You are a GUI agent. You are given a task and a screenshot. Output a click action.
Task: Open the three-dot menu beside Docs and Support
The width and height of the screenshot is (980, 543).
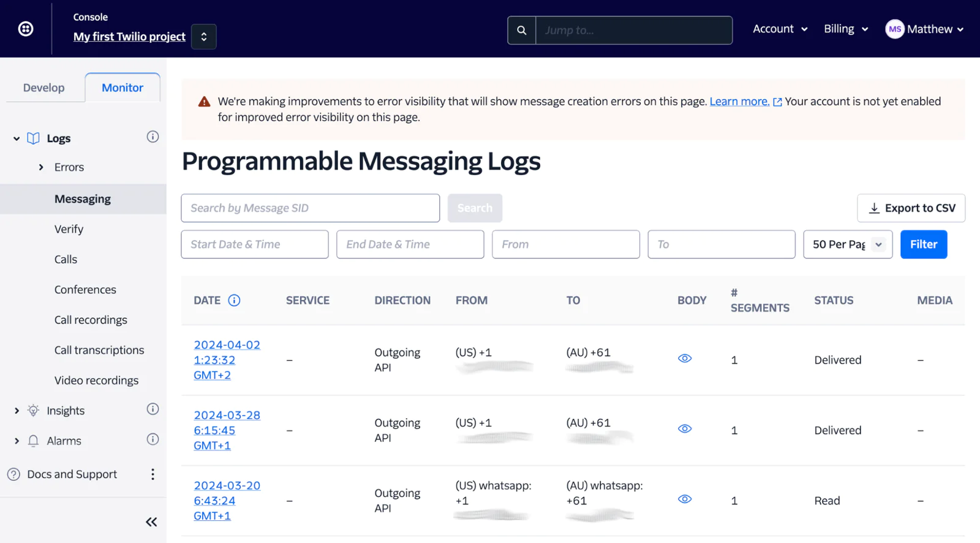click(153, 474)
